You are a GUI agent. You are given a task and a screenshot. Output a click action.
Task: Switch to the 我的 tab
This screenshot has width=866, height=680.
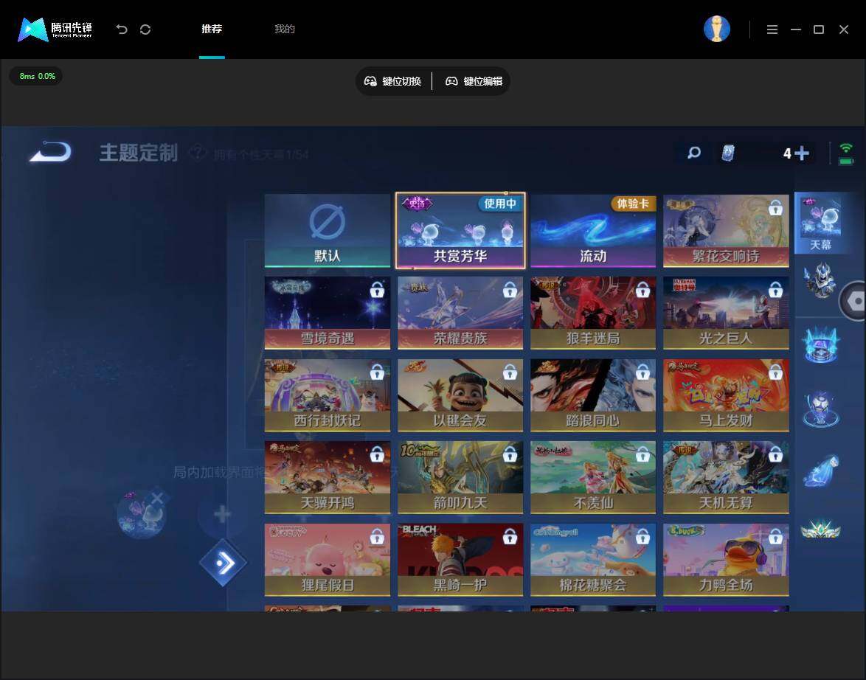(x=285, y=29)
